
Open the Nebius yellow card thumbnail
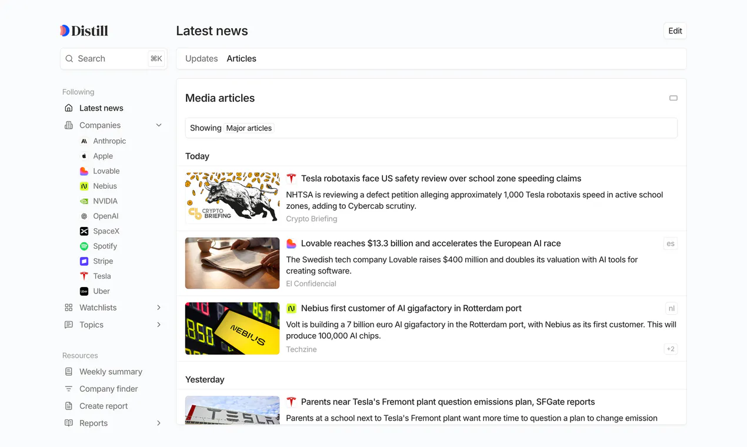pos(232,328)
